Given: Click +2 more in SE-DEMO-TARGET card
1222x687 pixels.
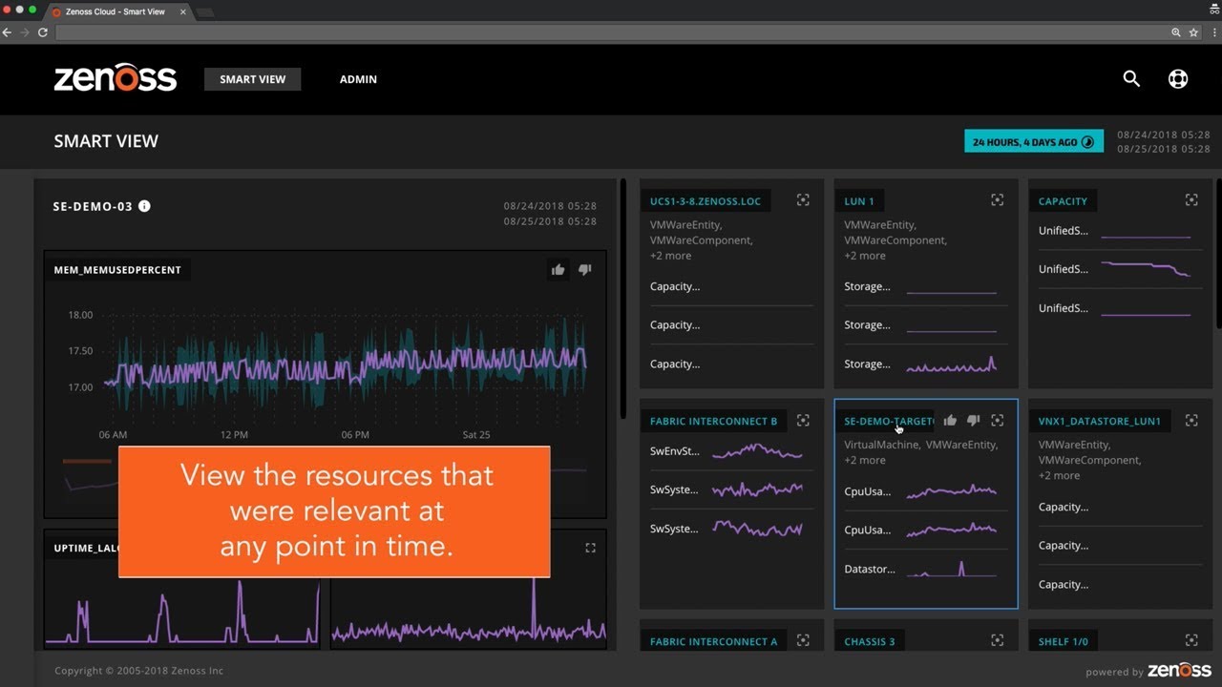Looking at the screenshot, I should (865, 460).
